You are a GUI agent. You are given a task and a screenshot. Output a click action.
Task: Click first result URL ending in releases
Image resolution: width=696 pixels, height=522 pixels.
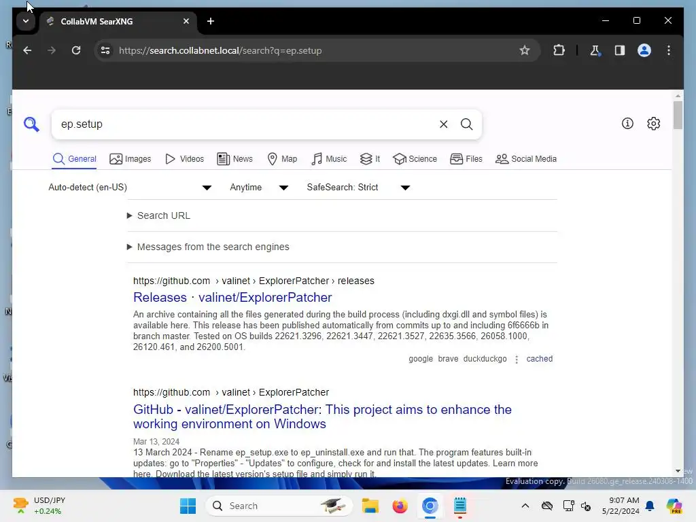tap(254, 281)
